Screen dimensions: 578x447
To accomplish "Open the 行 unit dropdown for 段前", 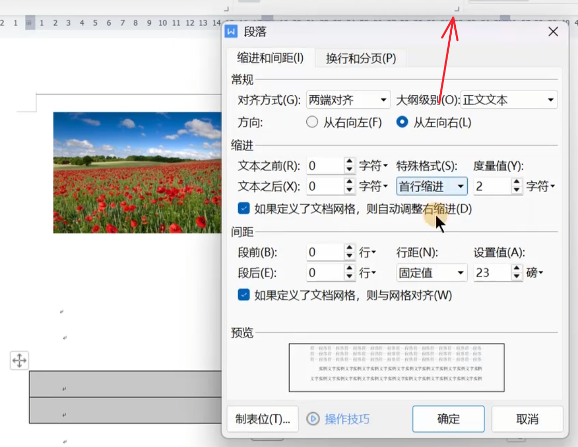I will pyautogui.click(x=367, y=252).
